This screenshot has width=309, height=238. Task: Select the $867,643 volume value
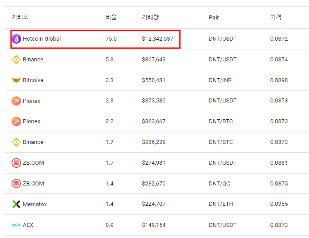[x=154, y=60]
